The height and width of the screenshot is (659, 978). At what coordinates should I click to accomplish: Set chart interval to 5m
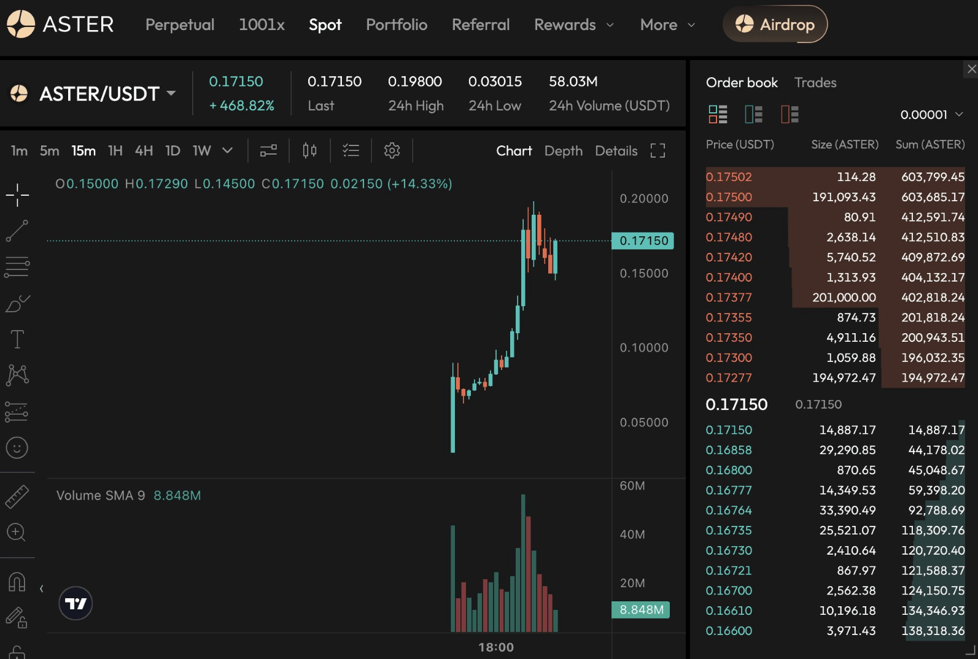click(50, 151)
